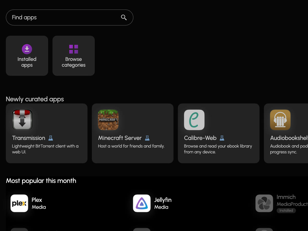Click the flask icon beside Calibre-Web
The width and height of the screenshot is (308, 231).
(222, 138)
